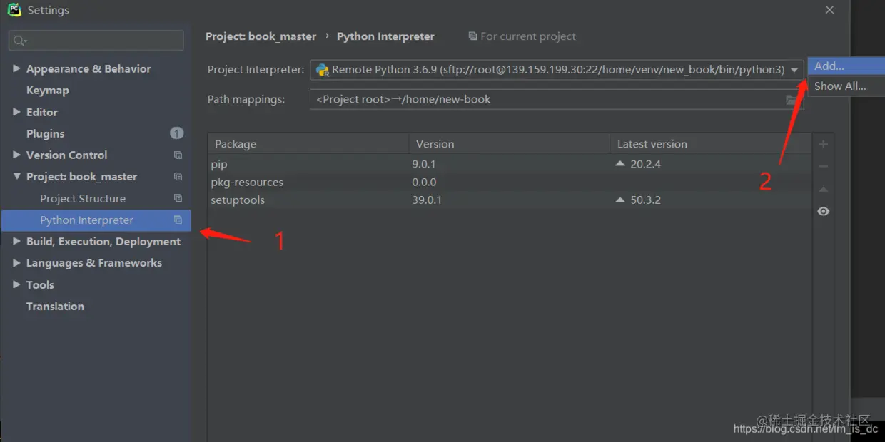The width and height of the screenshot is (885, 442).
Task: Choose Add... from interpreter menu
Action: (x=846, y=66)
